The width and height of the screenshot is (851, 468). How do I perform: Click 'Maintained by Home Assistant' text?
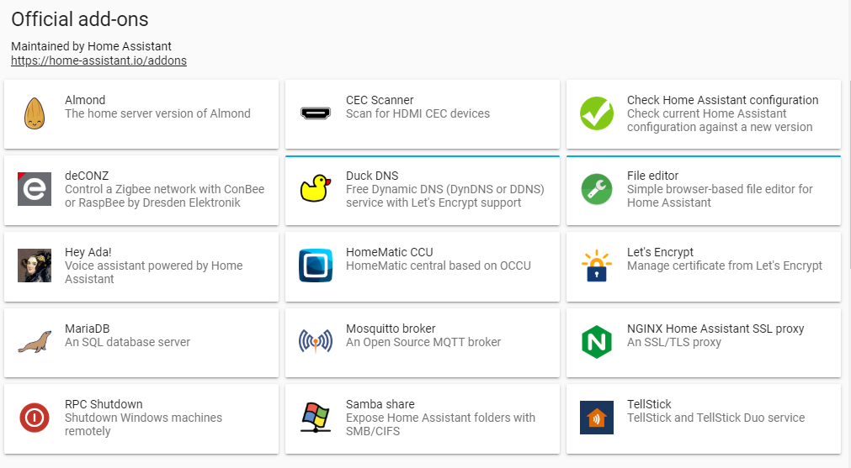pyautogui.click(x=91, y=46)
